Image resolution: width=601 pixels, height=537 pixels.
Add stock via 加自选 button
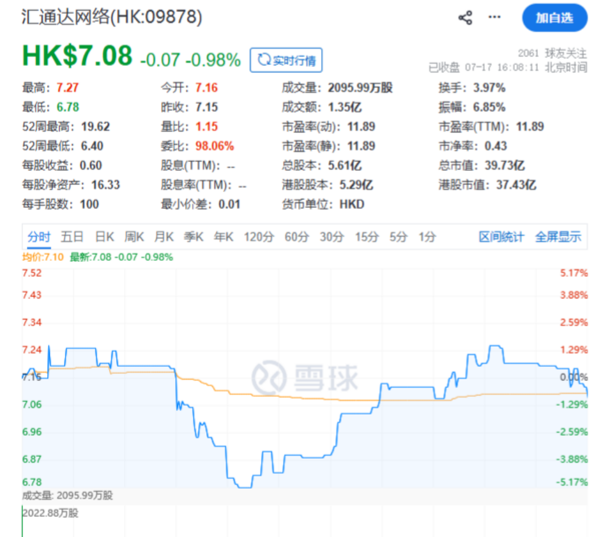click(x=554, y=18)
